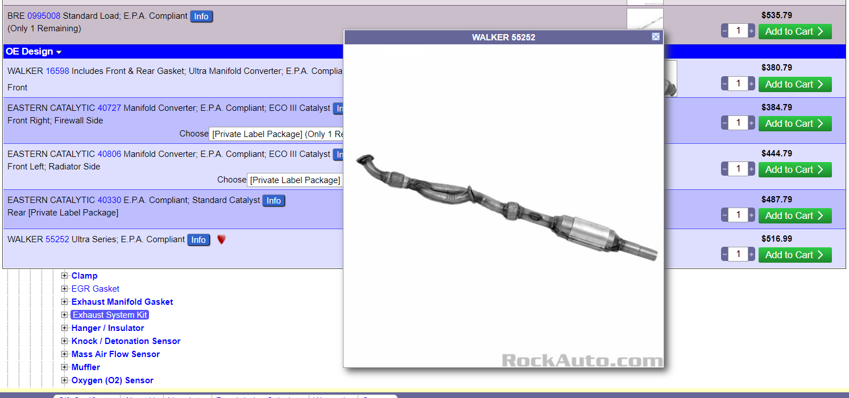Screen dimensions: 849x398
Task: Open Info for Eastern Catalytic 40330
Action: [274, 201]
